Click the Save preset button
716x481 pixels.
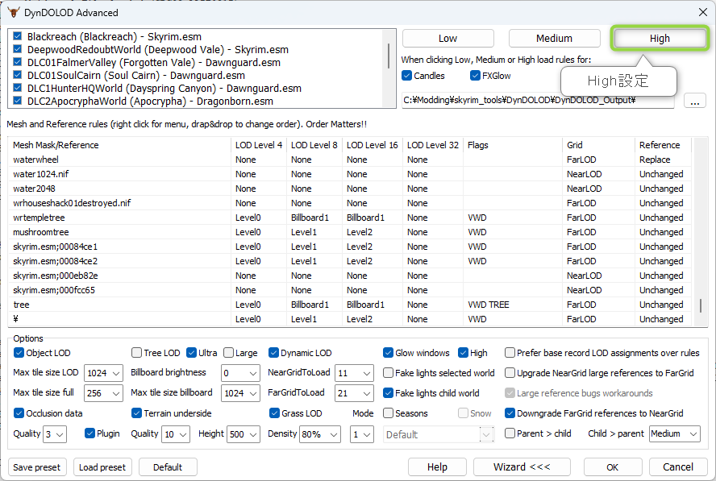tap(36, 467)
